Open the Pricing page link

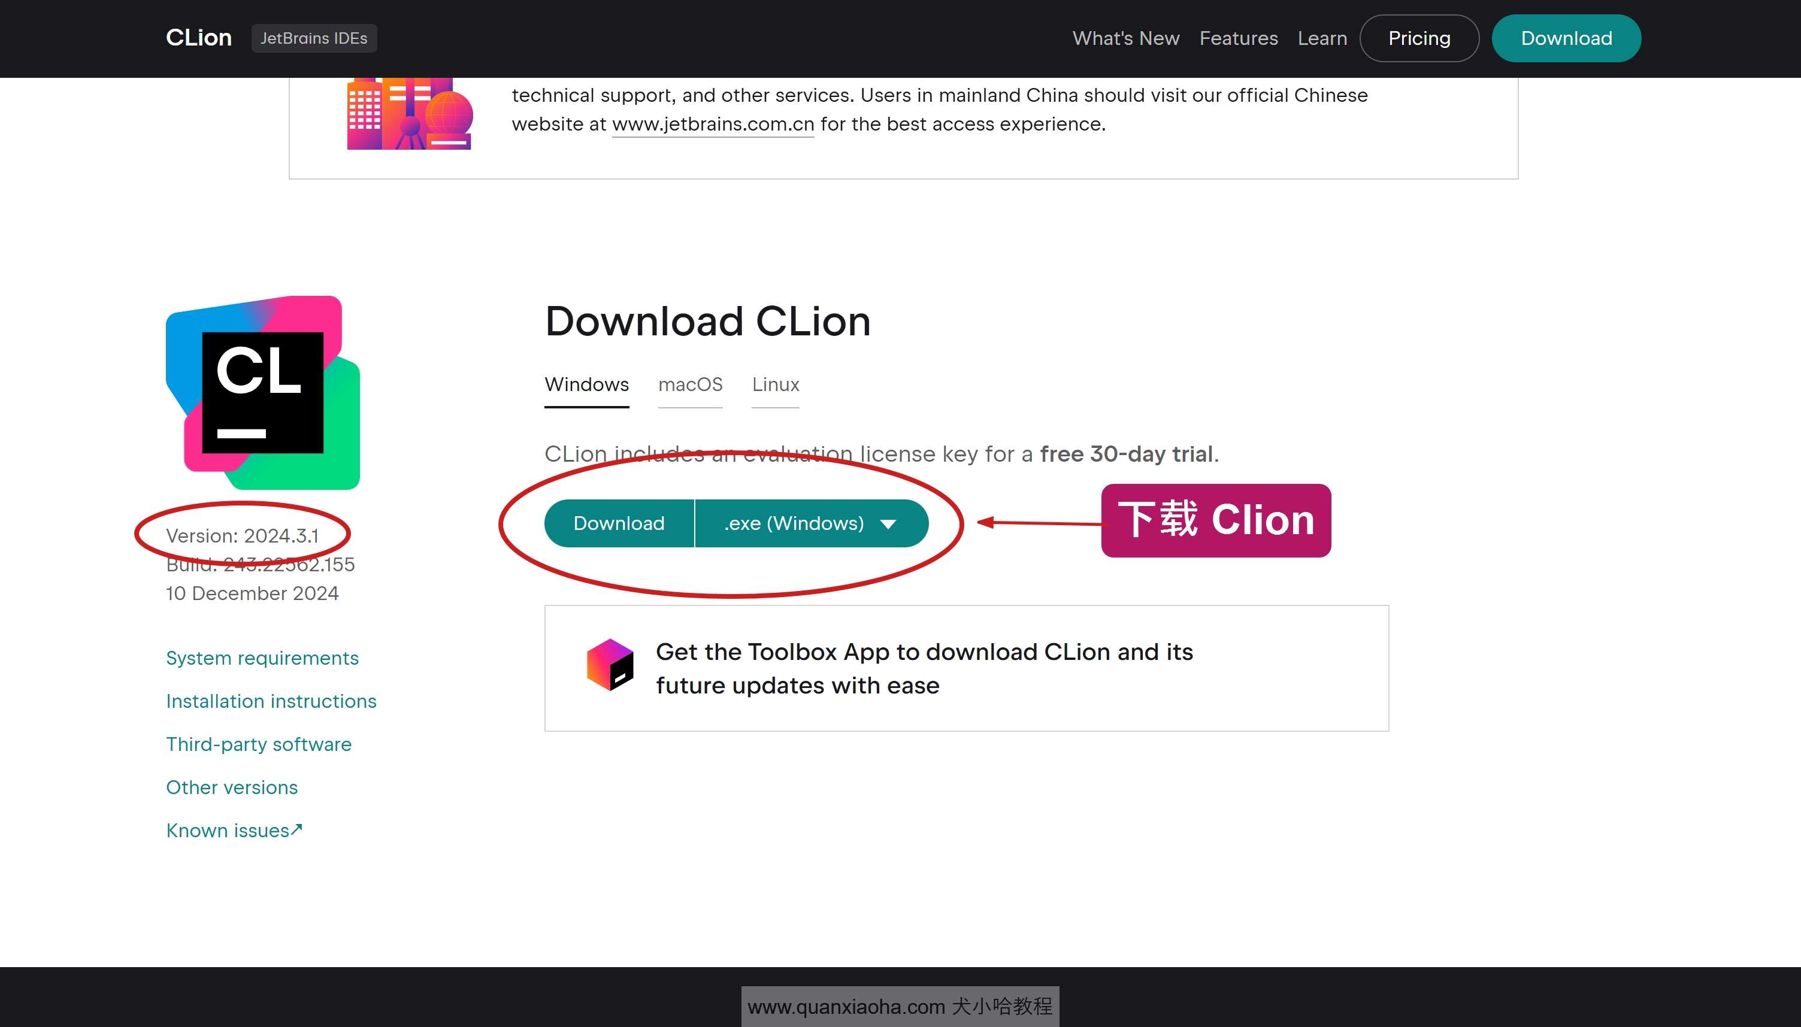click(x=1419, y=37)
